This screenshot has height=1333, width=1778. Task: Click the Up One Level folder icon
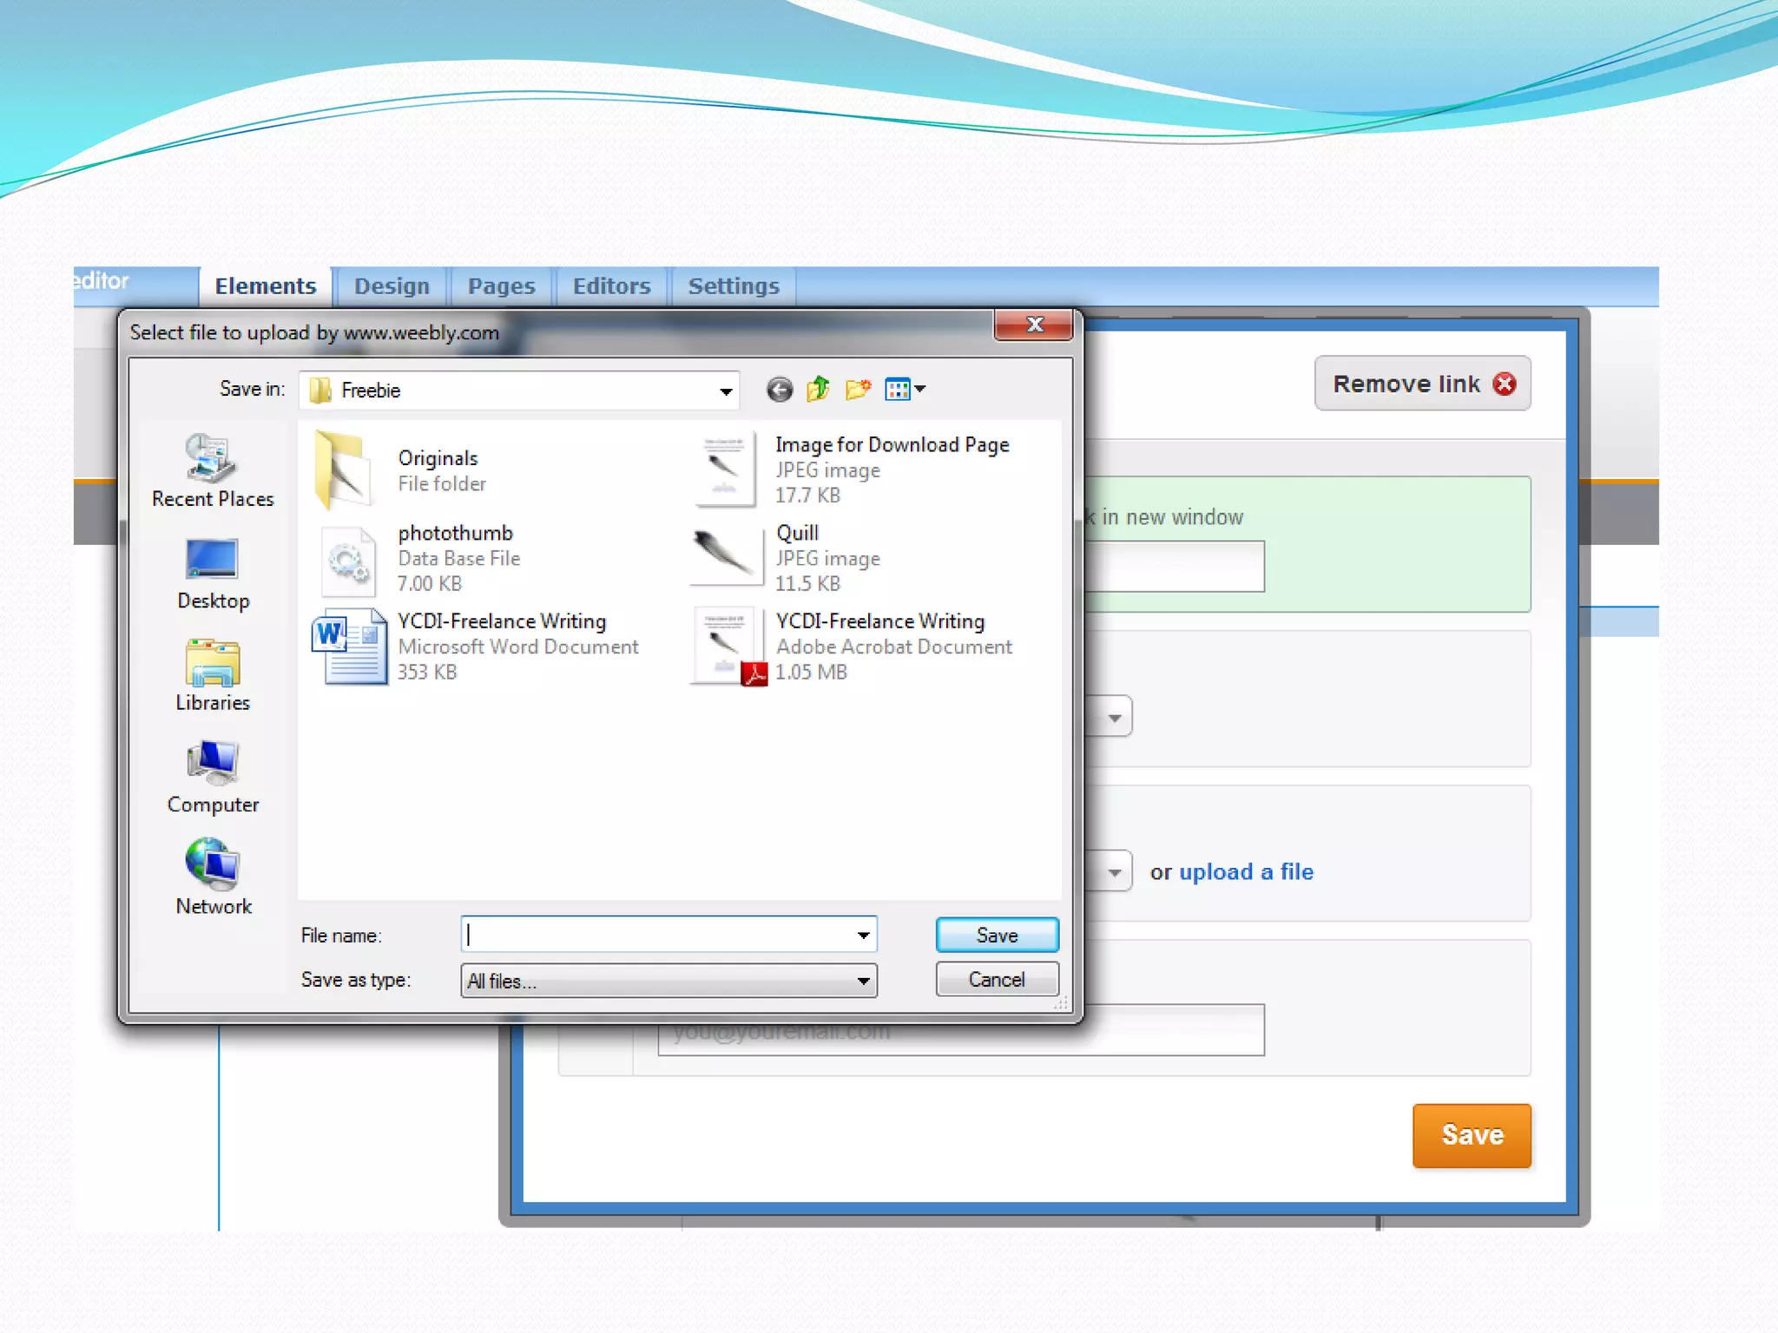click(x=818, y=390)
